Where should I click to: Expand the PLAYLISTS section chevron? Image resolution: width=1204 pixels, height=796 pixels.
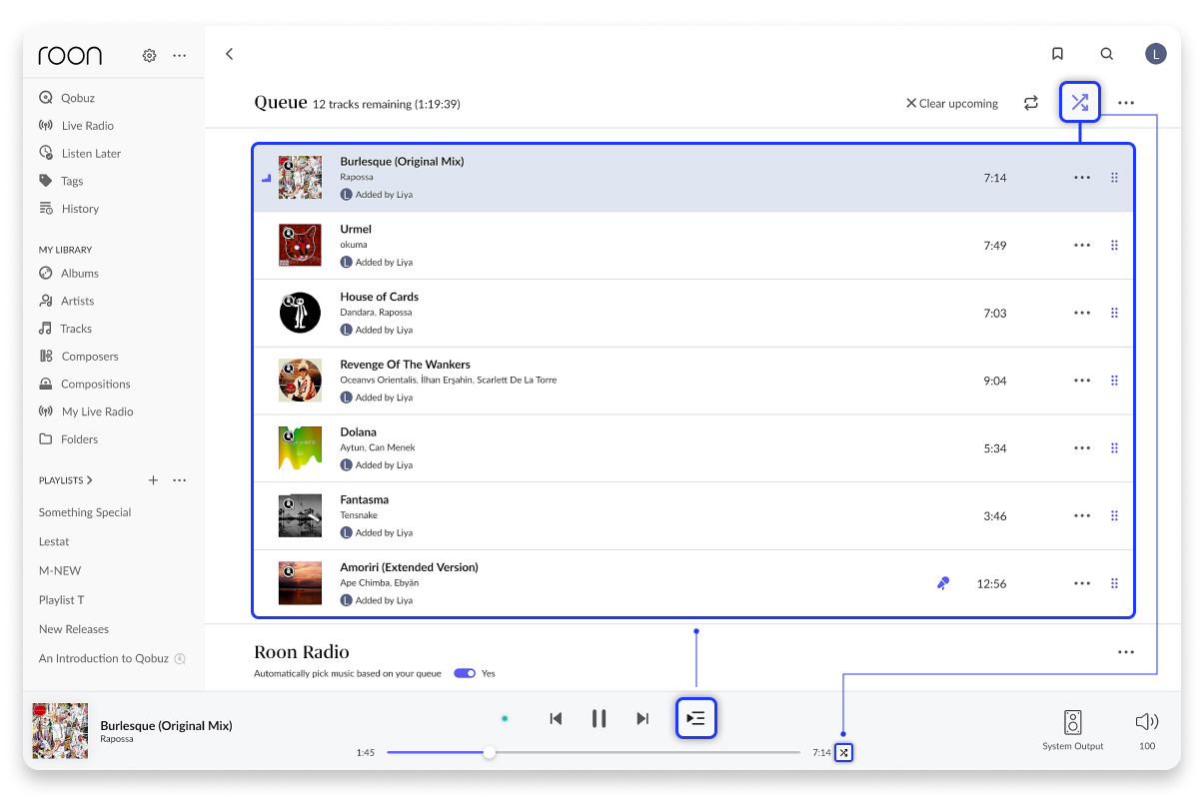coord(89,480)
